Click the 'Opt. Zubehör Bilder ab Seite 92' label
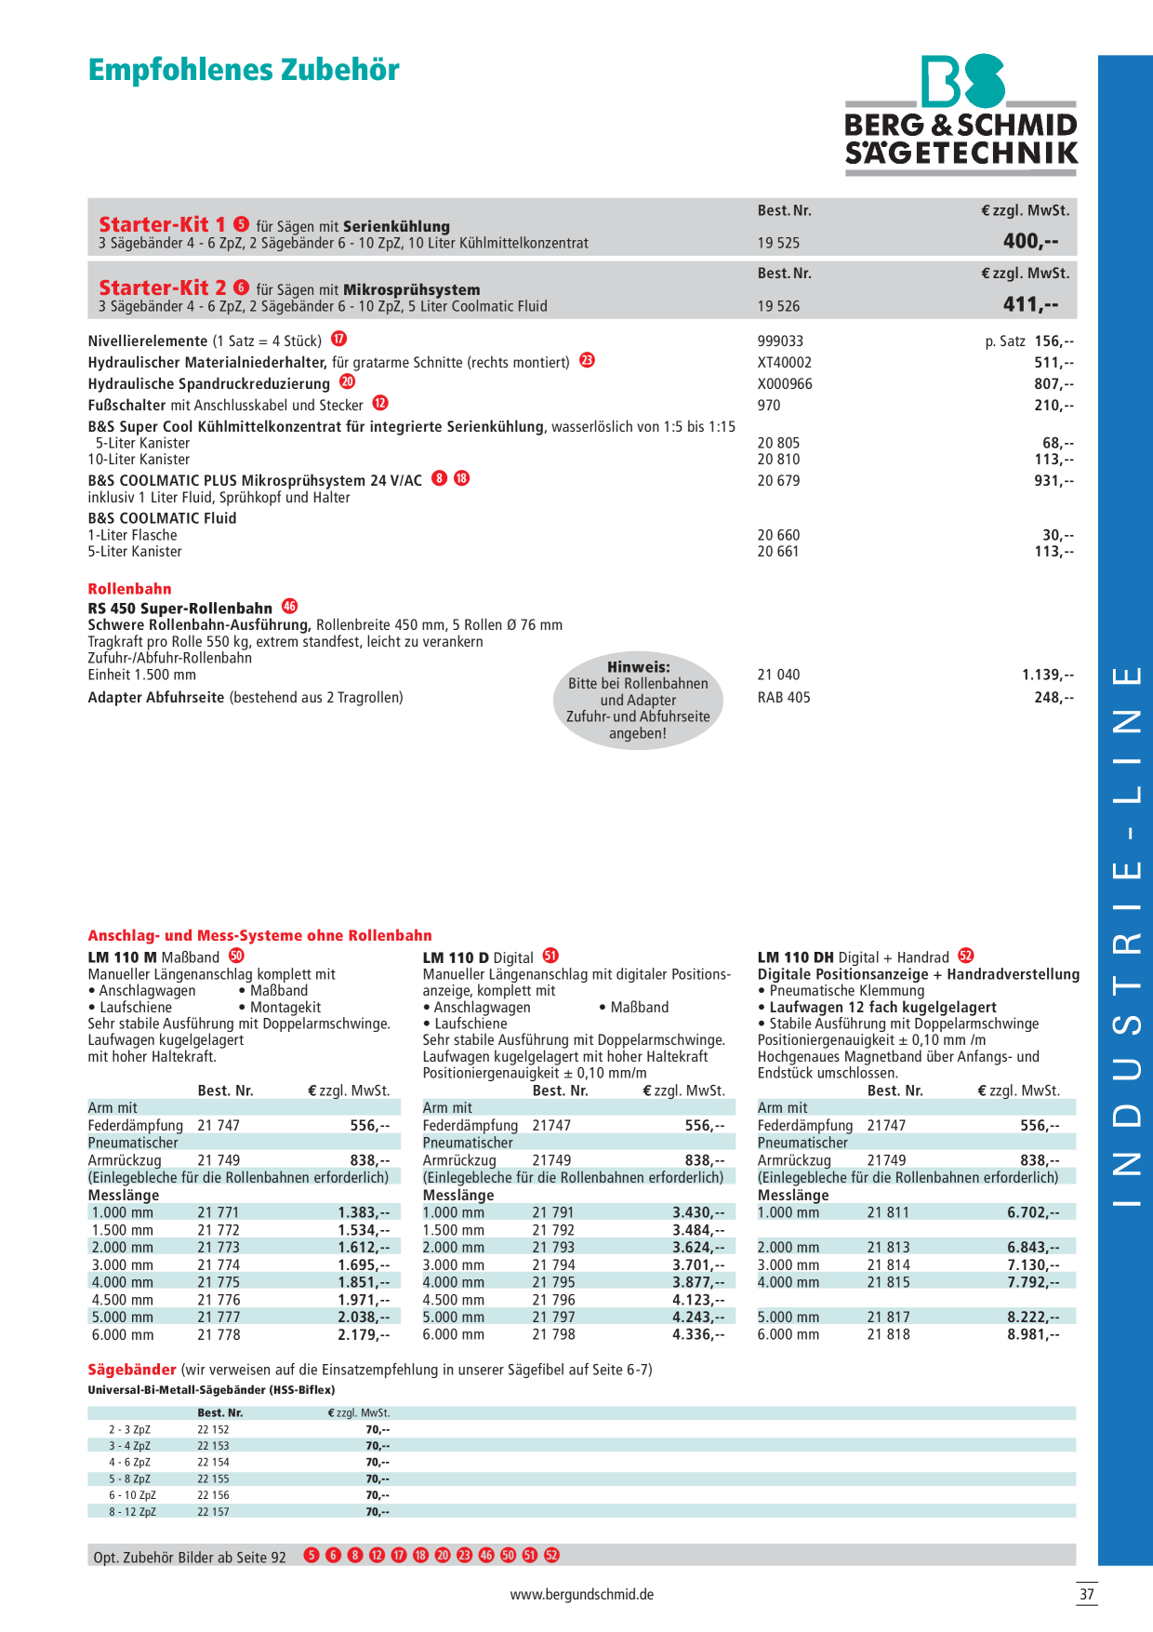The height and width of the screenshot is (1632, 1153). click(190, 1558)
